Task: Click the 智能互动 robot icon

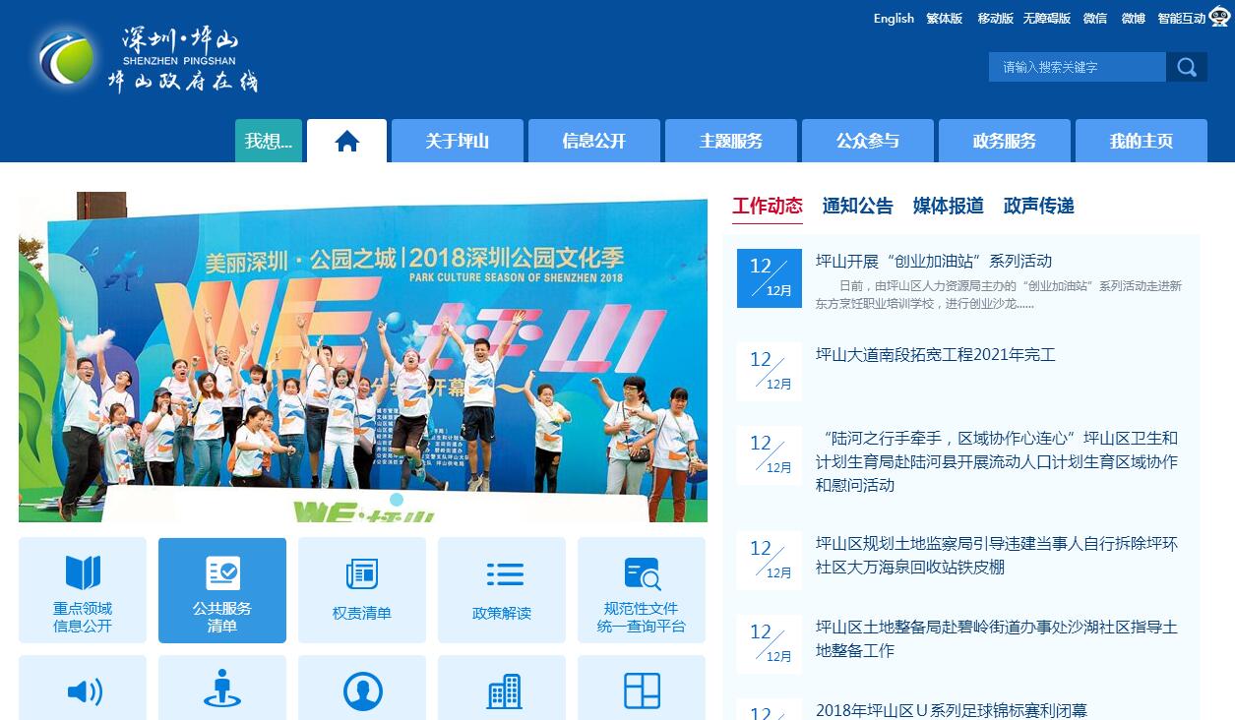Action: point(1219,18)
